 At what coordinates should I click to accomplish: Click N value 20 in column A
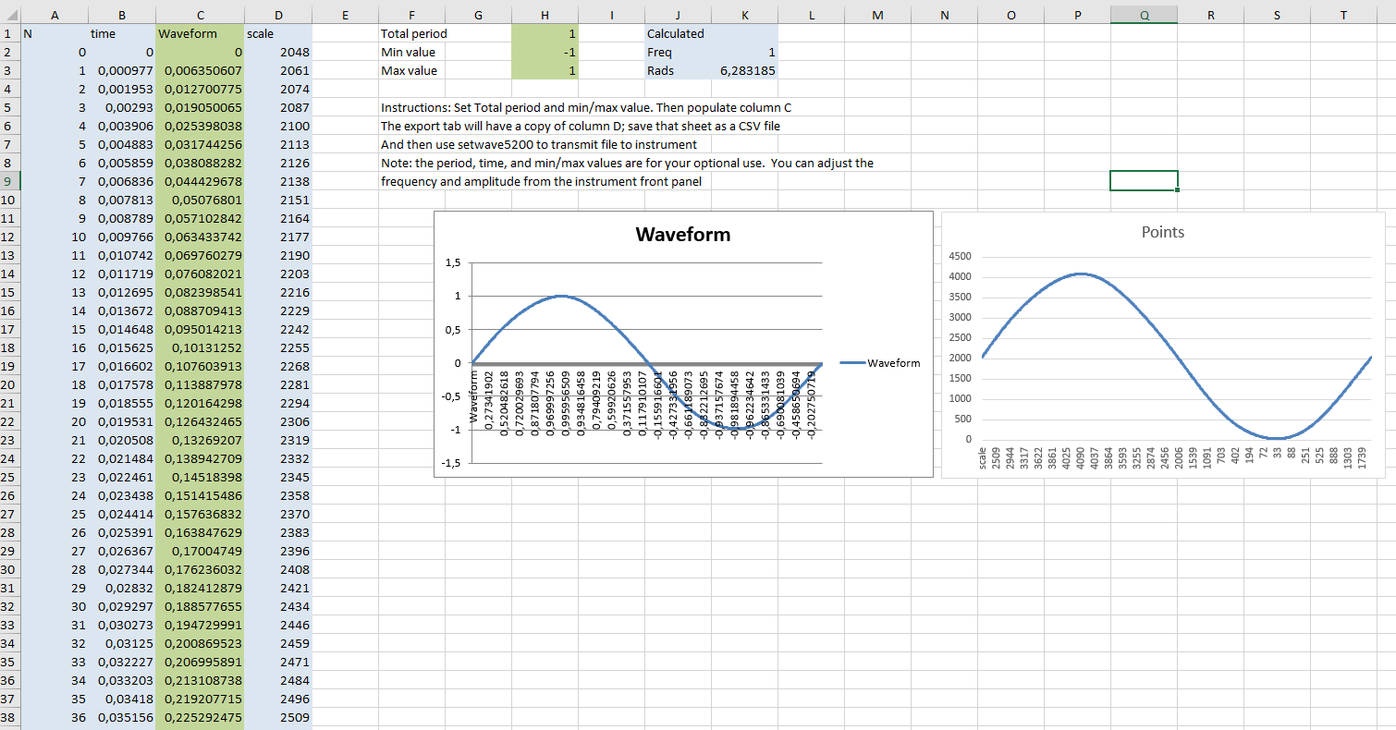pyautogui.click(x=55, y=421)
